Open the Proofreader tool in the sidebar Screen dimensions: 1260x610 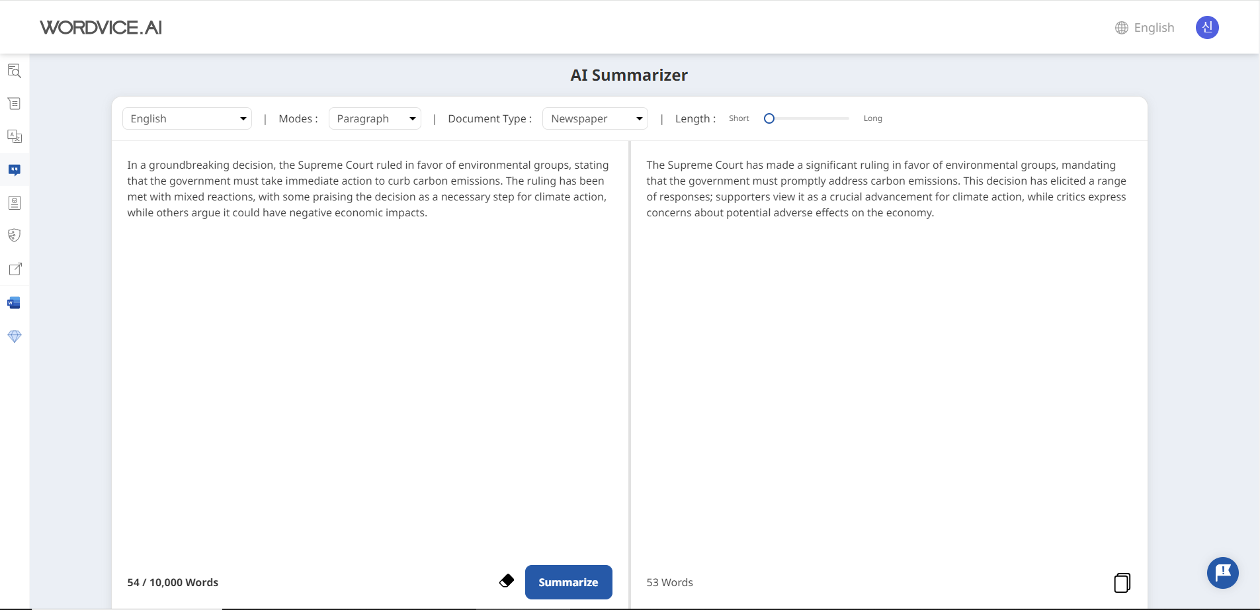(x=14, y=71)
